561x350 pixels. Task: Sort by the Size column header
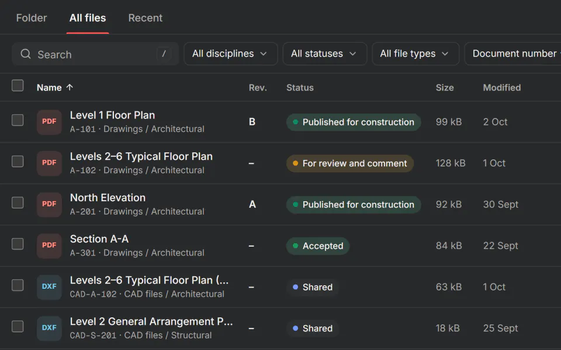[x=445, y=87]
